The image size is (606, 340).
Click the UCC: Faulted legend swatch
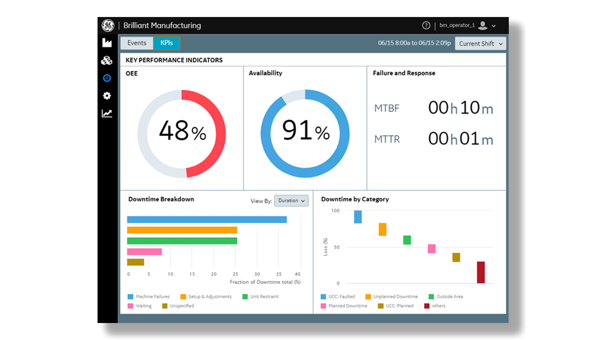tap(323, 297)
